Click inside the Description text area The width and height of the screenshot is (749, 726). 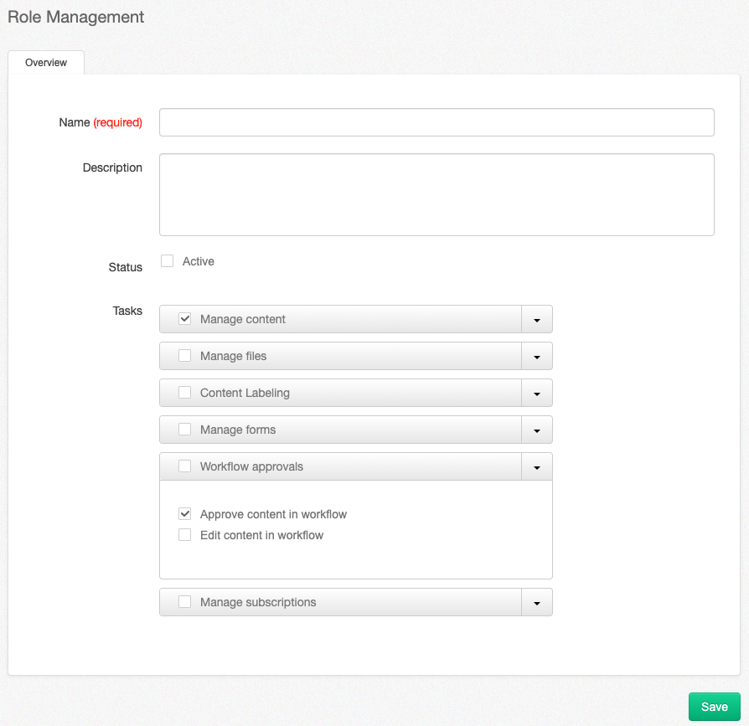436,193
